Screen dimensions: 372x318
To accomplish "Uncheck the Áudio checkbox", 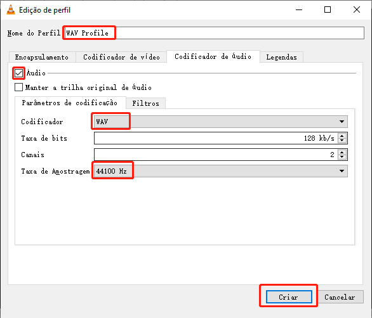I will point(19,73).
